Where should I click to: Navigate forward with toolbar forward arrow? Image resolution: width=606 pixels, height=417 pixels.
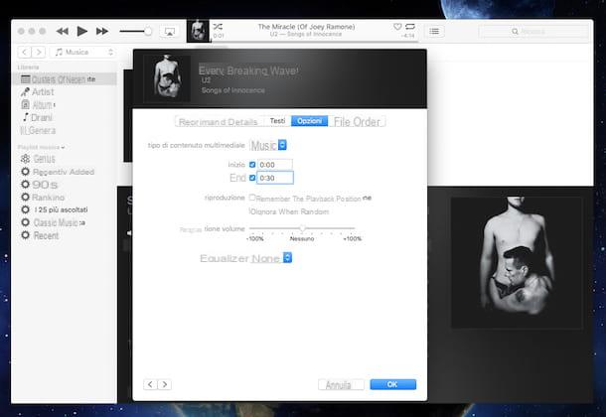point(39,52)
